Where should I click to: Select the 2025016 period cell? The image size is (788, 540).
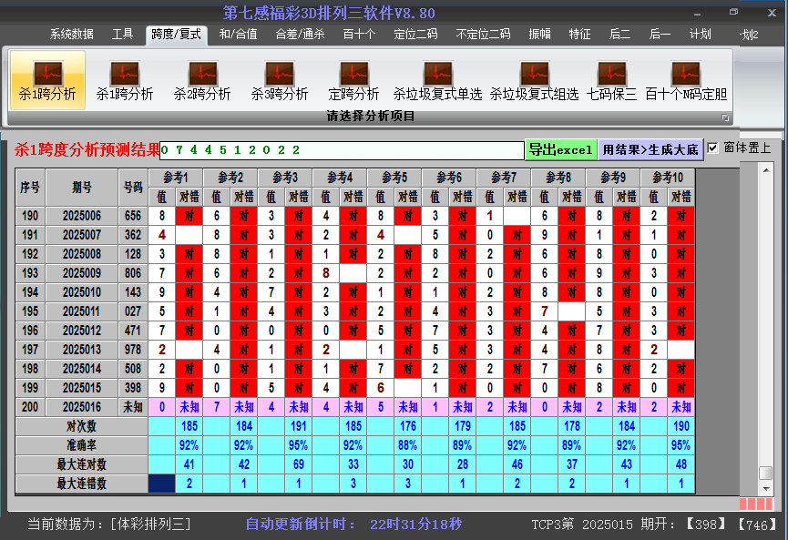coord(82,407)
